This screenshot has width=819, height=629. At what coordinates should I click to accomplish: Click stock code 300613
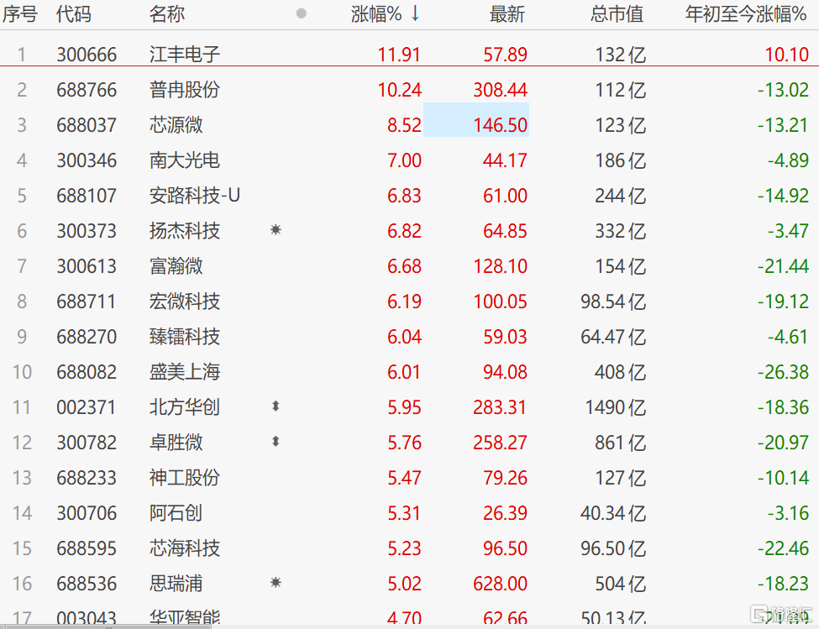(x=87, y=267)
